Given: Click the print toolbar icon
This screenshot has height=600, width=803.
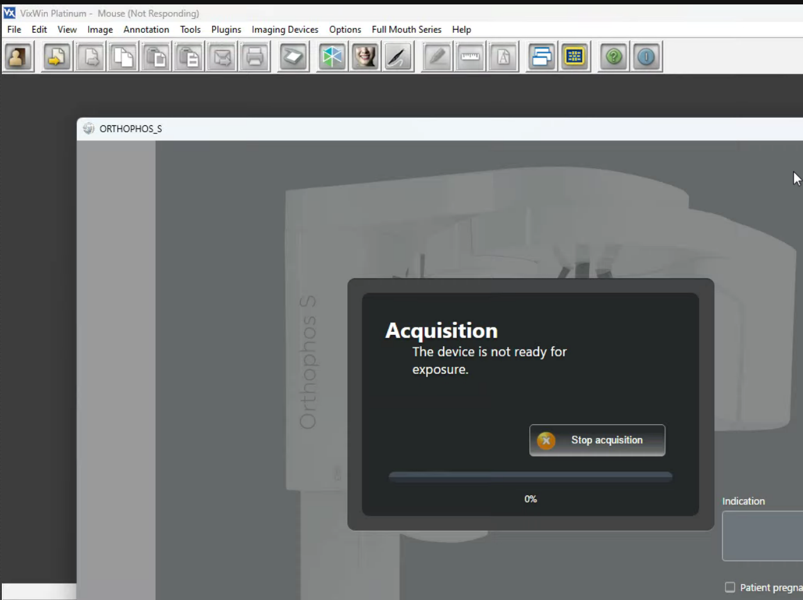Looking at the screenshot, I should [x=255, y=57].
